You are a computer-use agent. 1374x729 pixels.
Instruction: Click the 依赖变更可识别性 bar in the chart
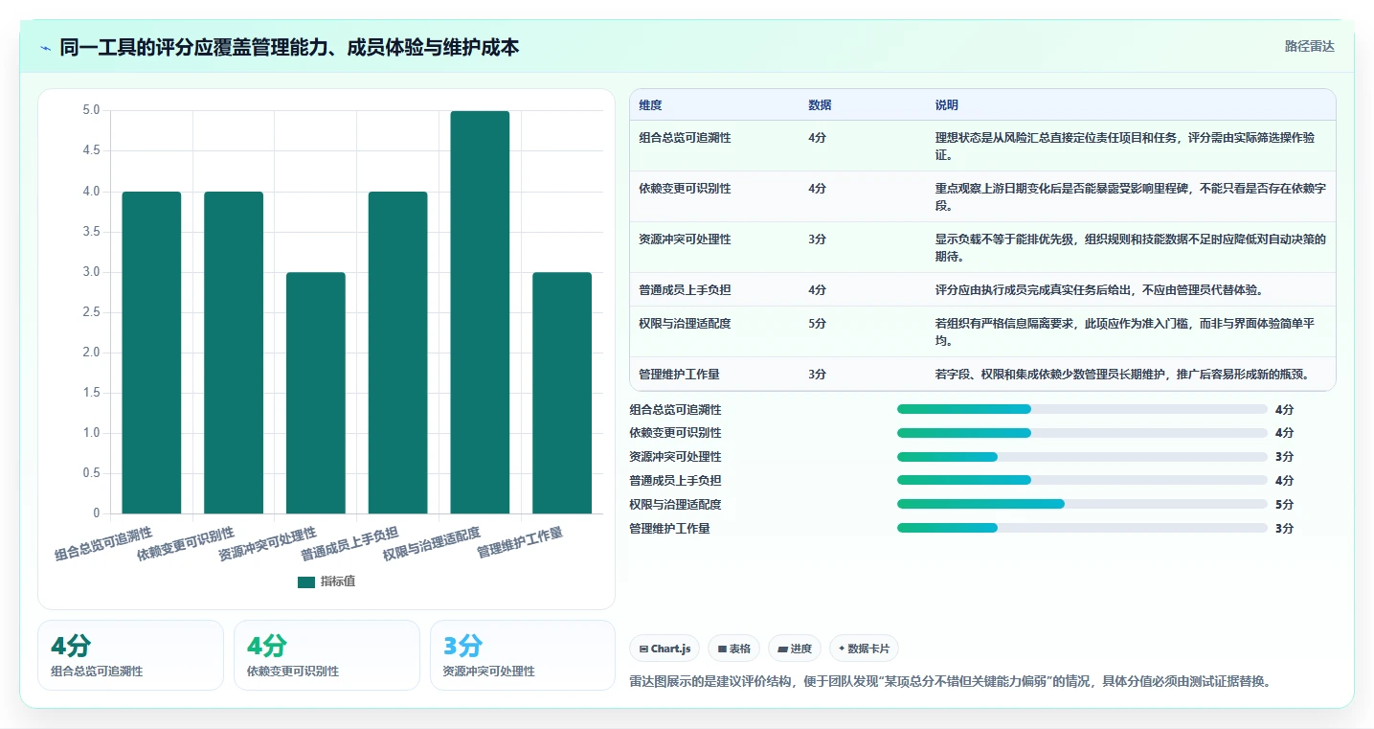(234, 353)
